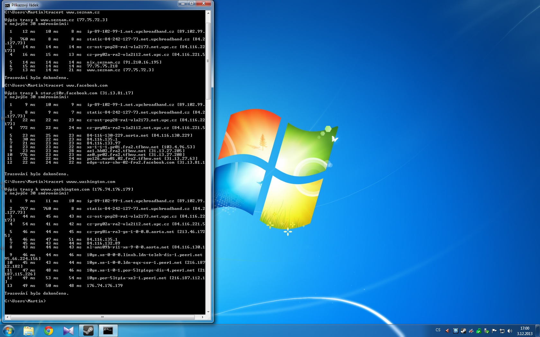Image resolution: width=540 pixels, height=337 pixels.
Task: Click the taskbar clock showing 17:00
Action: 525,331
